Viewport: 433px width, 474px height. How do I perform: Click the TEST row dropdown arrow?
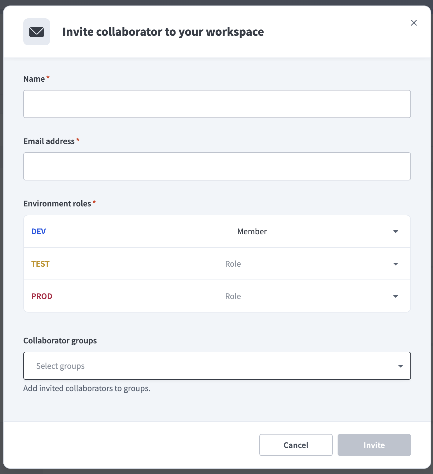click(x=395, y=264)
